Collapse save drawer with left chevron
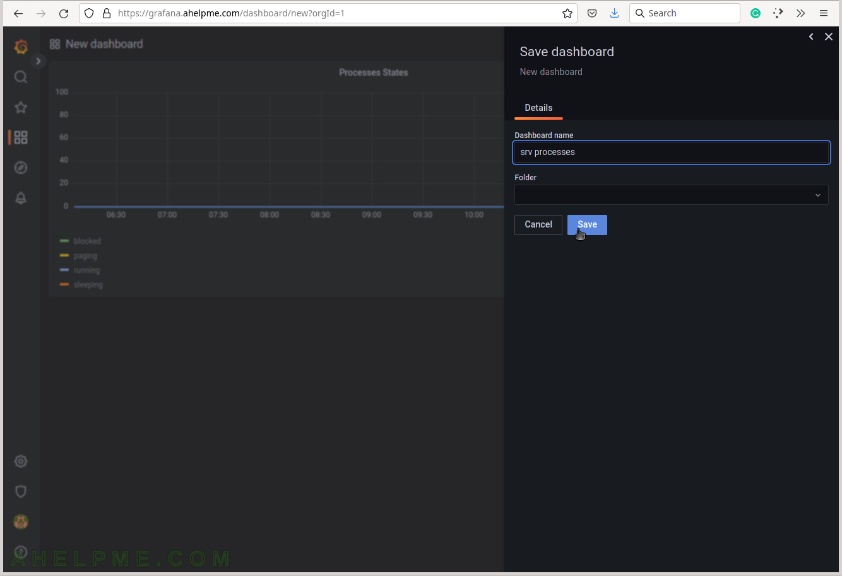This screenshot has width=842, height=576. pyautogui.click(x=811, y=37)
